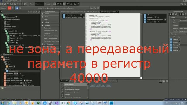This screenshot has width=187, height=105.
Task: Click the help question mark icon
Action: pyautogui.click(x=182, y=4)
